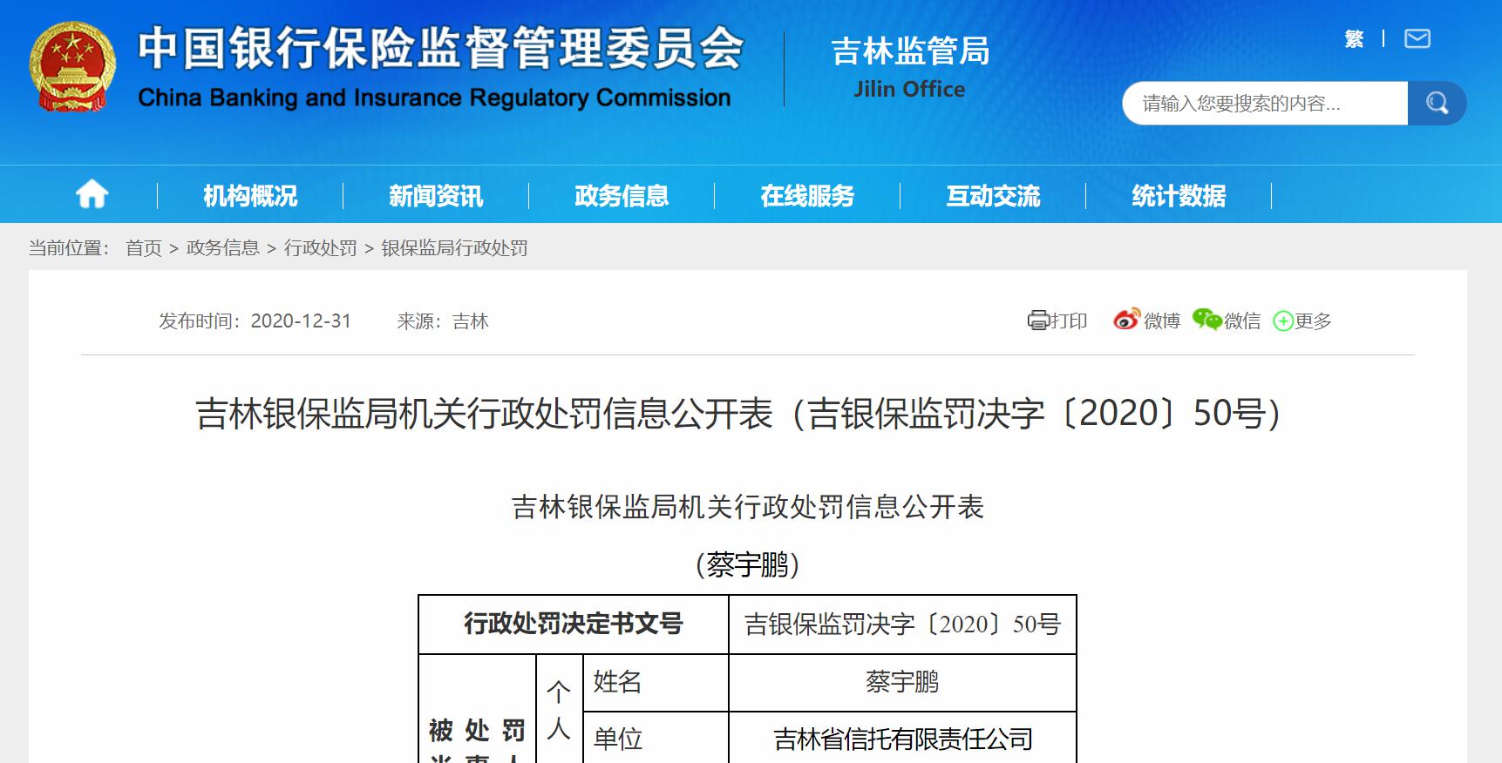Viewport: 1502px width, 763px height.
Task: Click subtitle 吉林银保监局机关行政处罚信息公开表
Action: (748, 507)
